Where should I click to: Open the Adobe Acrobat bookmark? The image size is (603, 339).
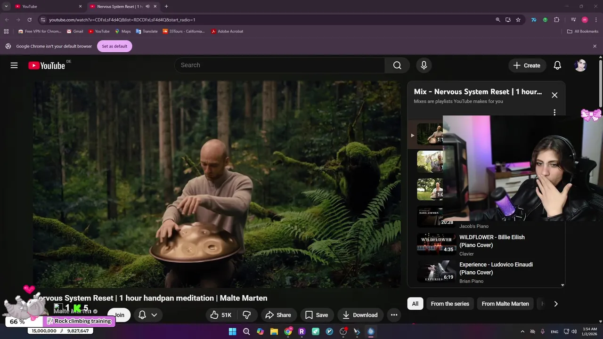[227, 32]
